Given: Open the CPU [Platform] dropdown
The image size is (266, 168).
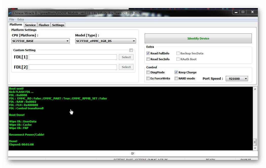Looking at the screenshot, I should pyautogui.click(x=40, y=41).
